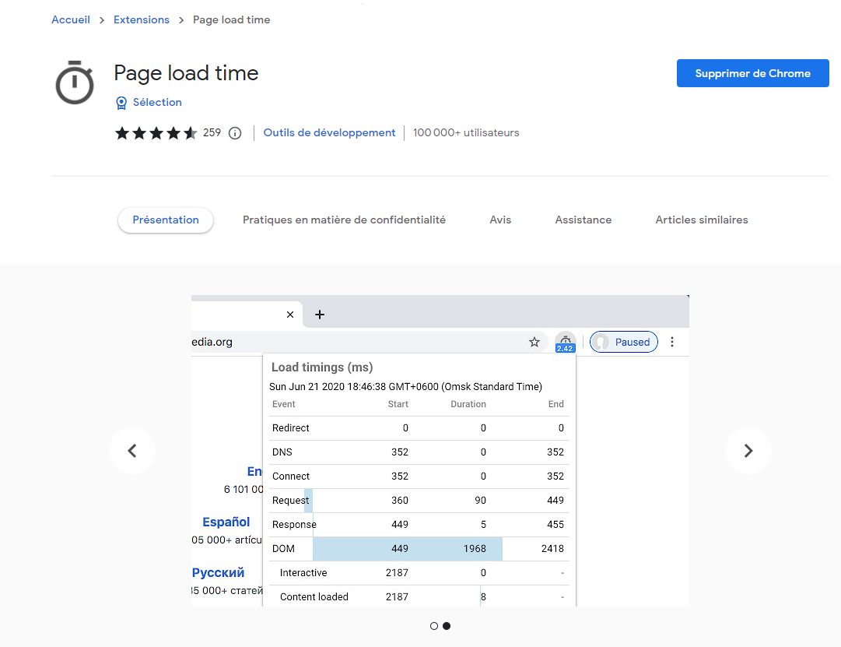The width and height of the screenshot is (841, 647).
Task: Click the 'Load timings (ms)' heading
Action: tap(322, 367)
